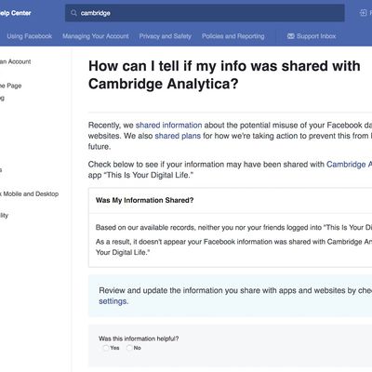
Task: Click the 'Based on our available records' sentence
Action: coord(233,228)
